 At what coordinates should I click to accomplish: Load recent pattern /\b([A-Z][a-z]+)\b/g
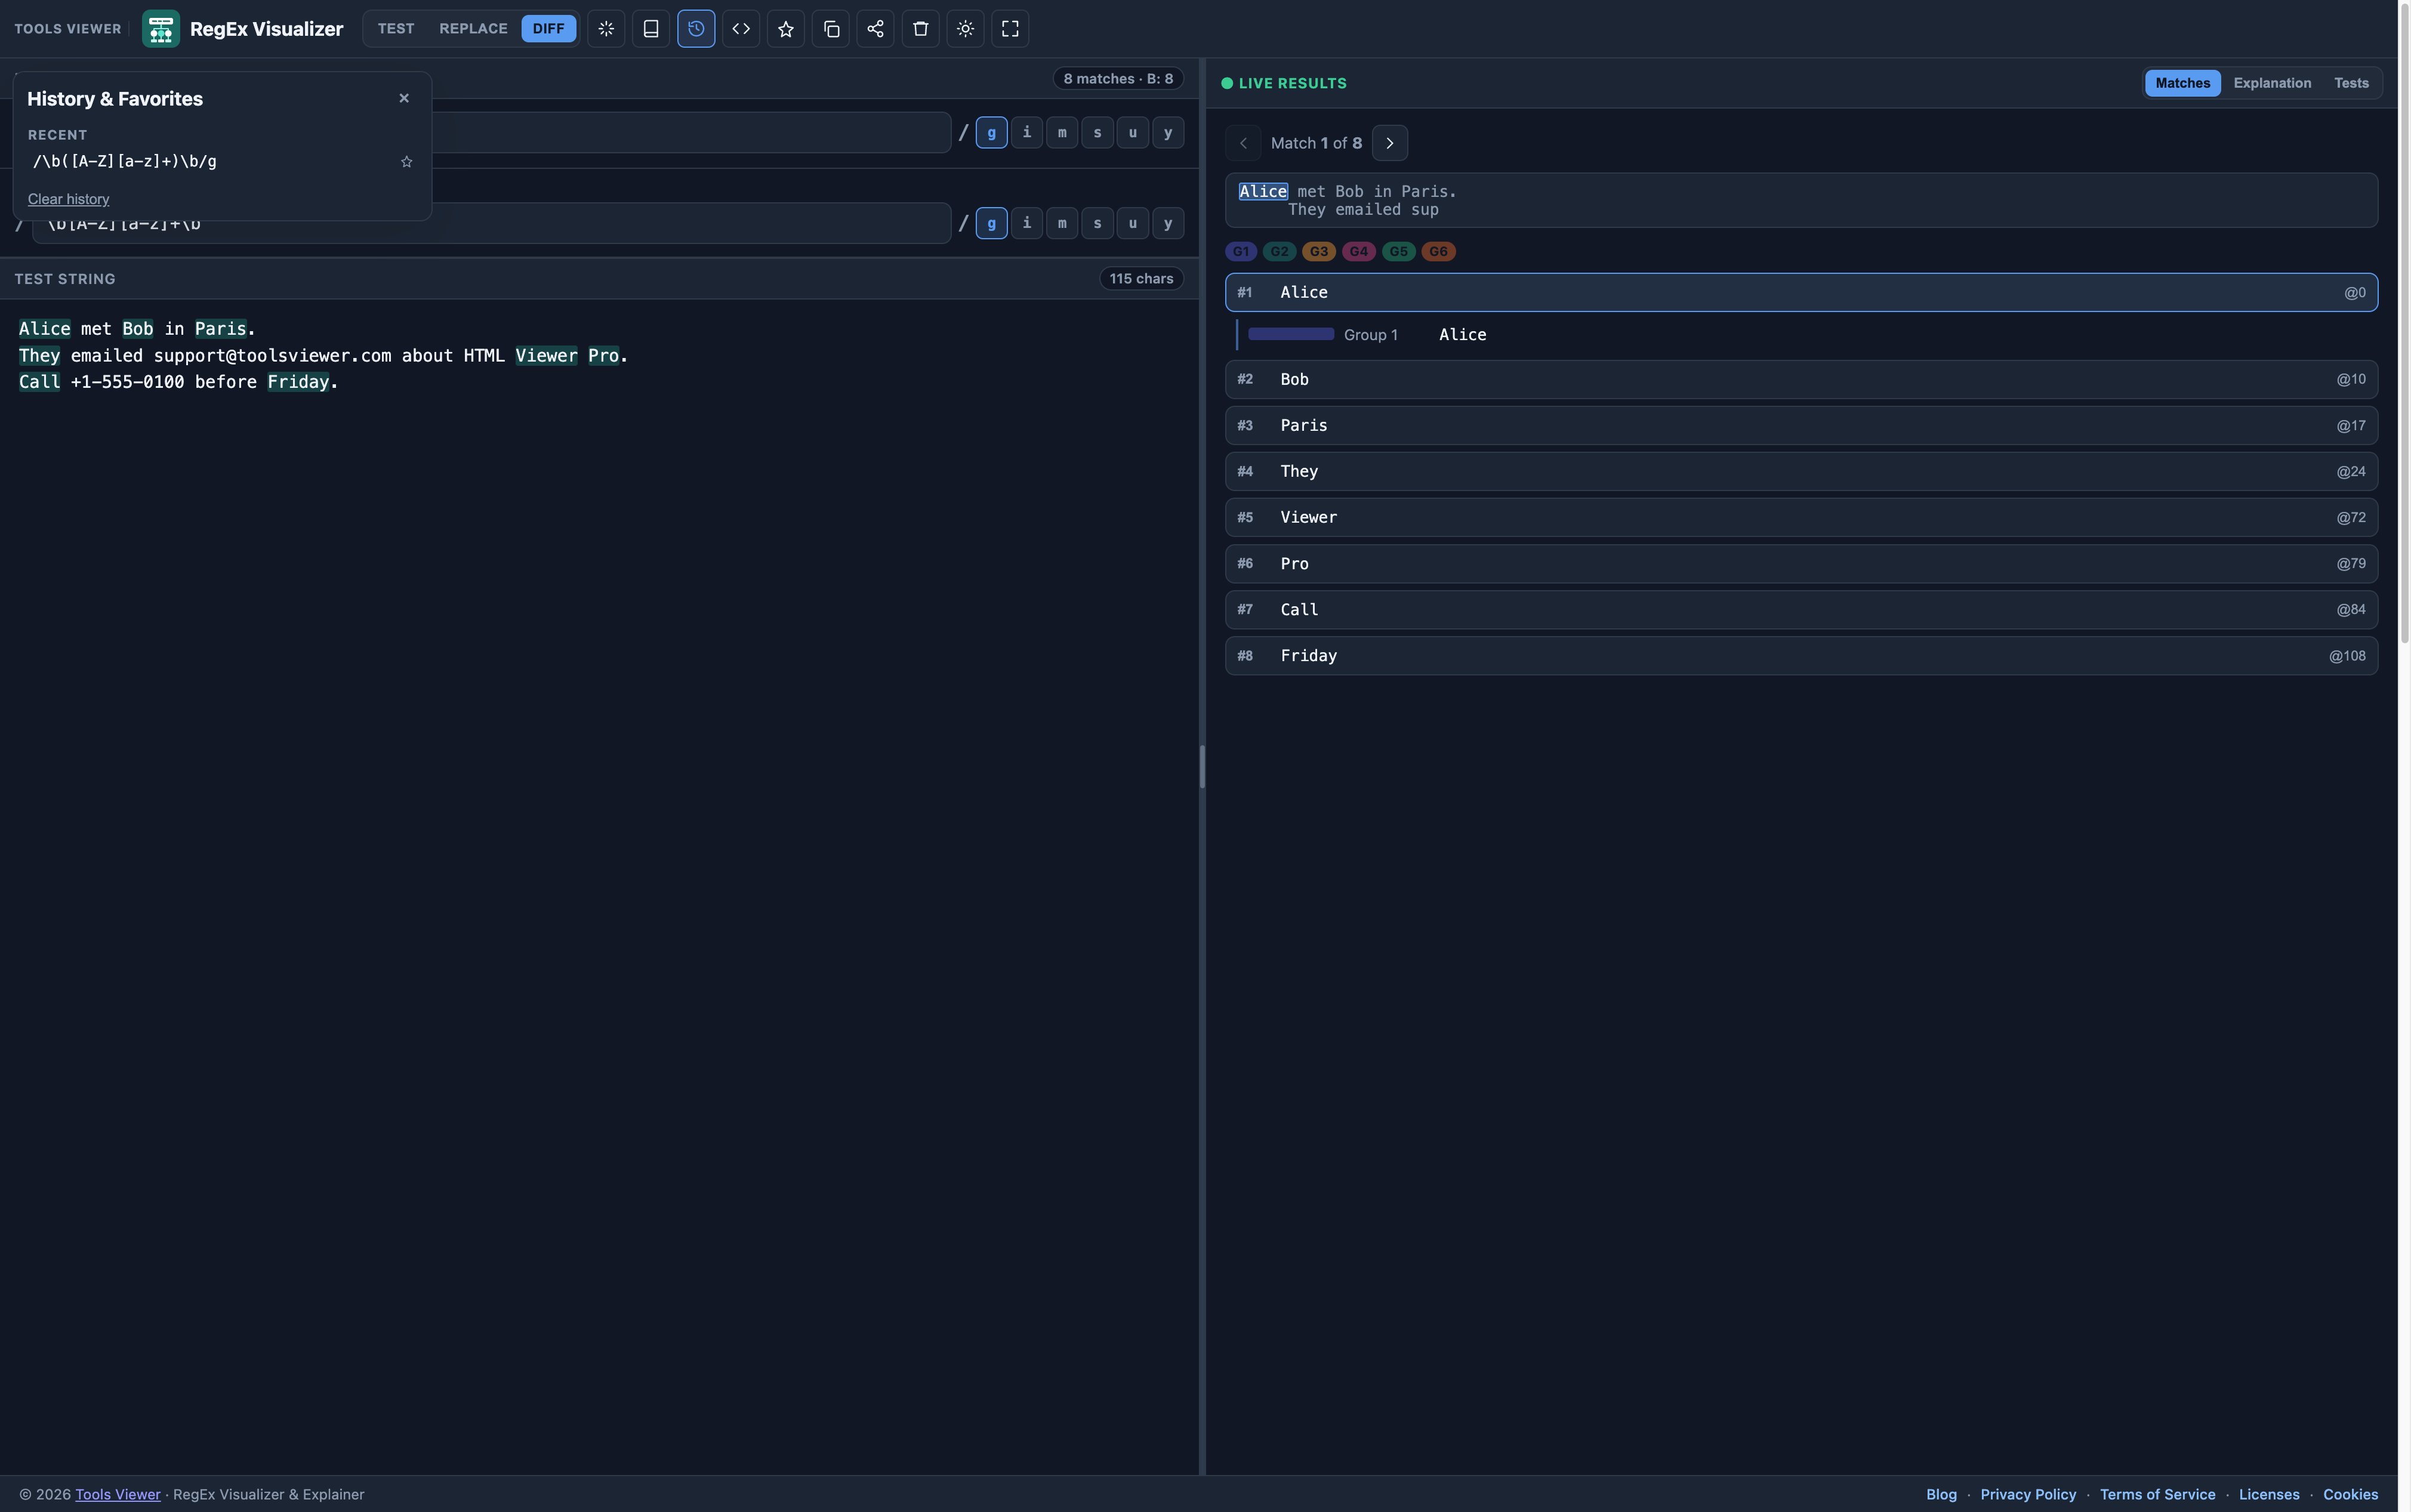click(125, 162)
